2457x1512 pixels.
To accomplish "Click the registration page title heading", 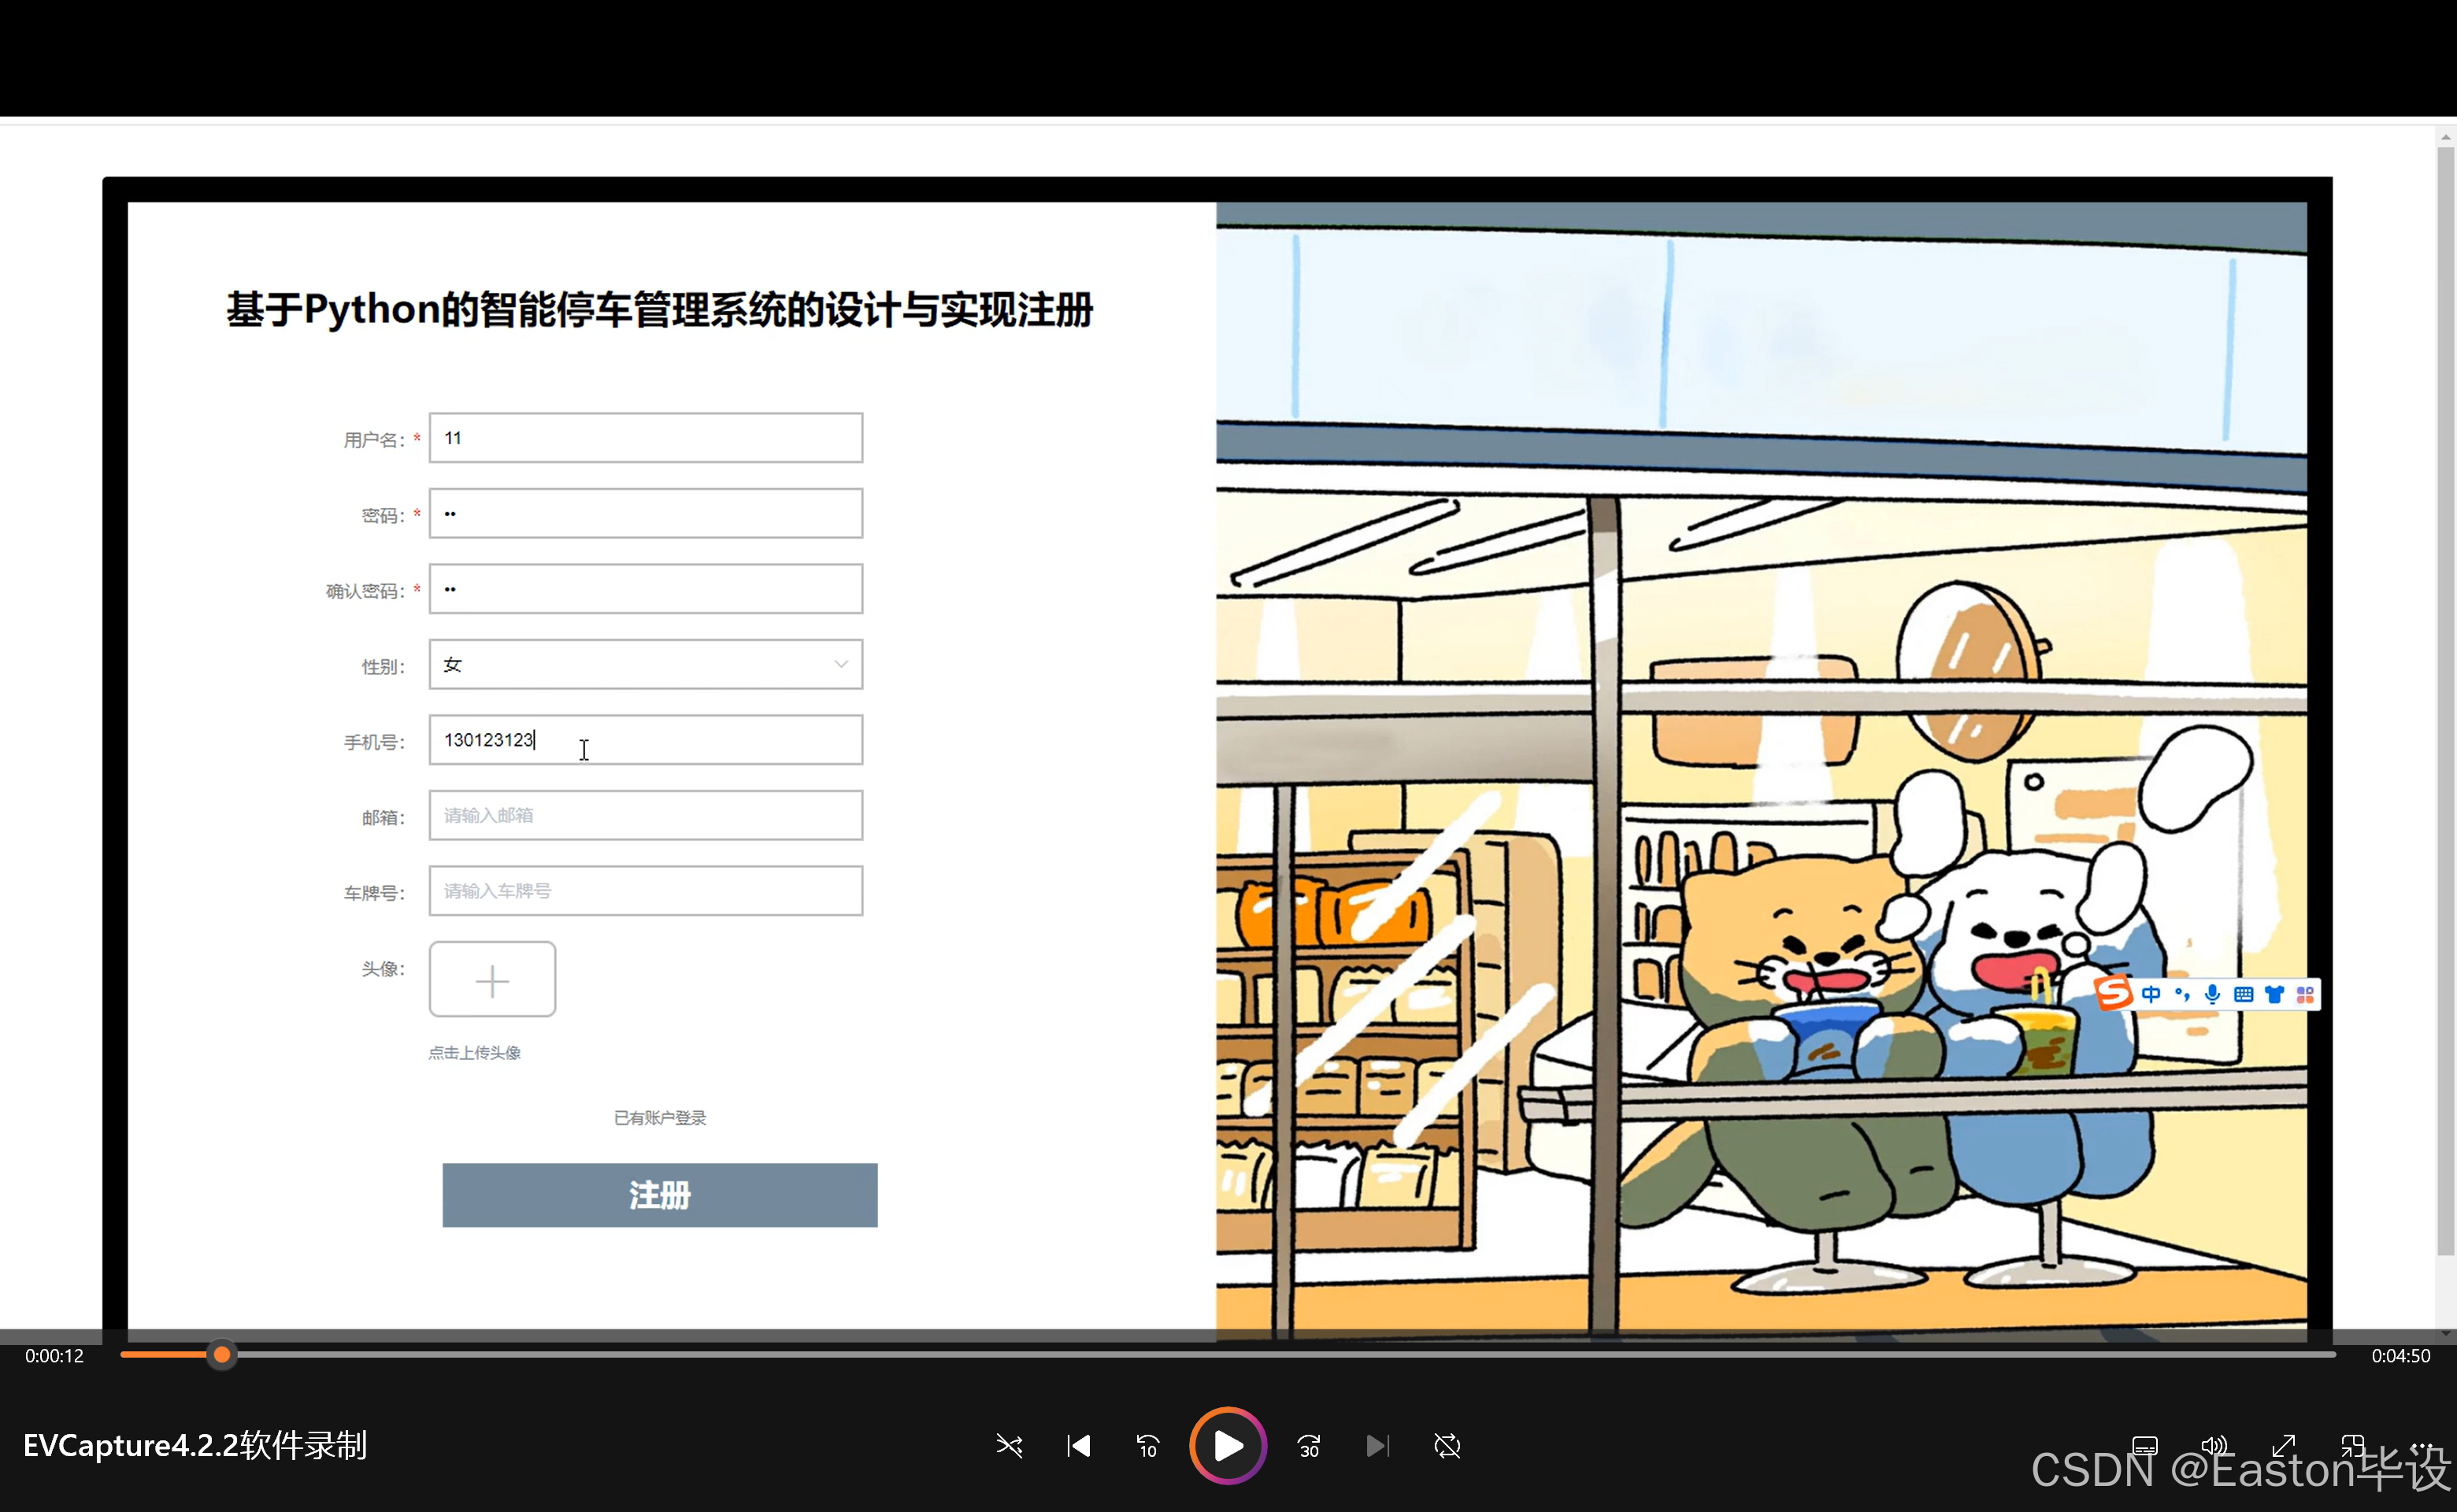I will pyautogui.click(x=660, y=310).
